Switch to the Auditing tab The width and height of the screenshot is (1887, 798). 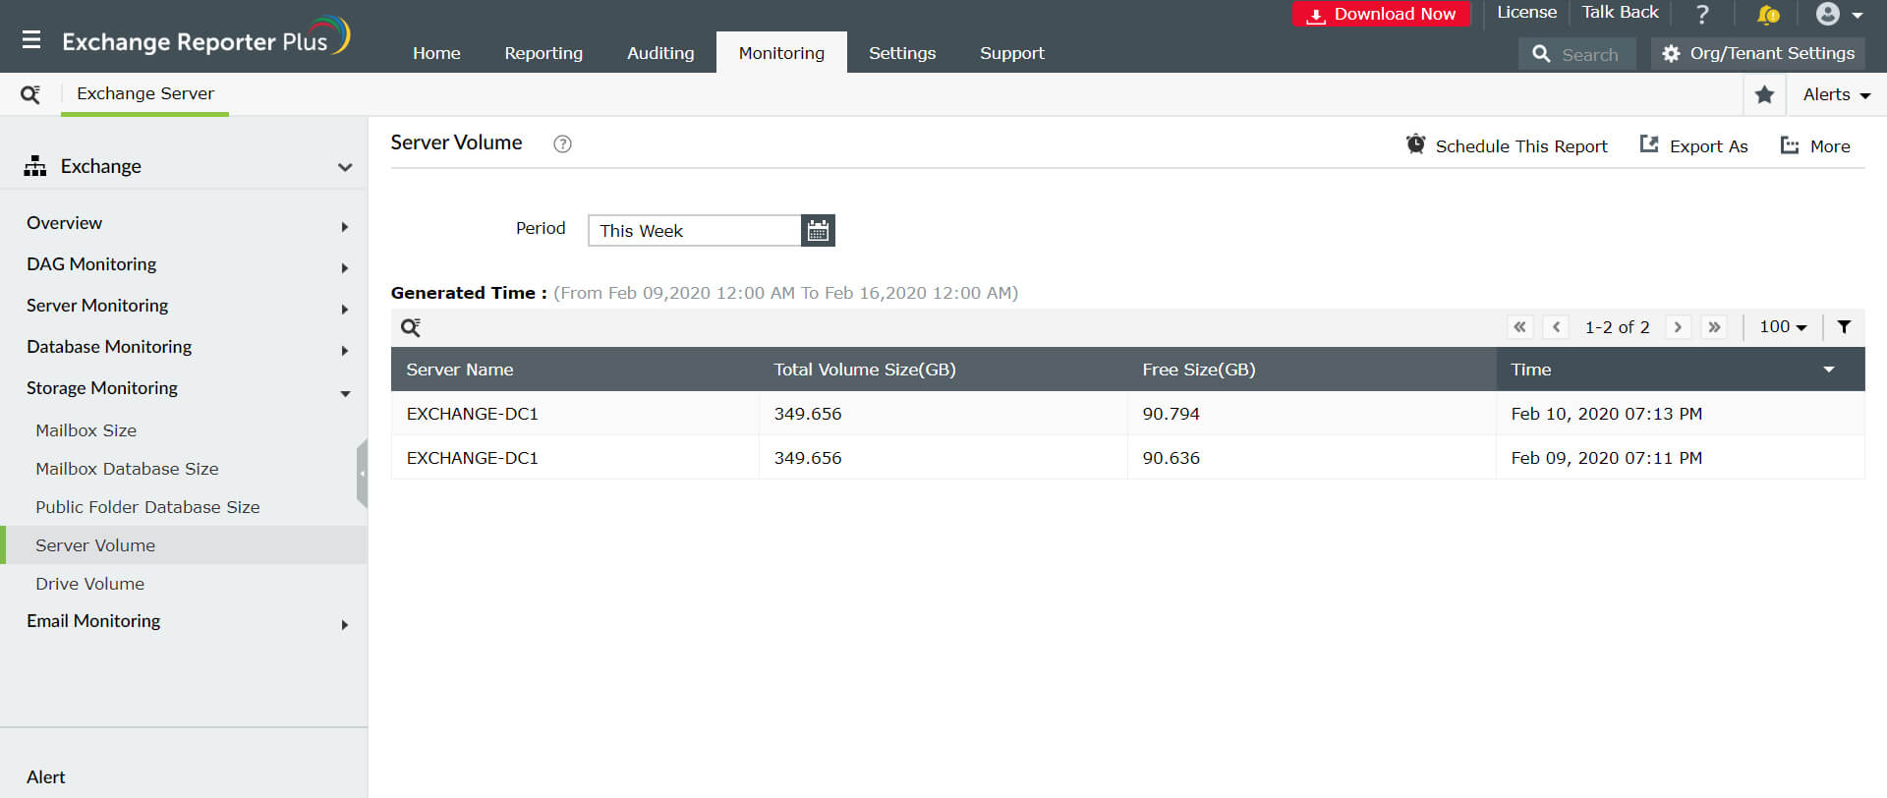click(x=660, y=53)
